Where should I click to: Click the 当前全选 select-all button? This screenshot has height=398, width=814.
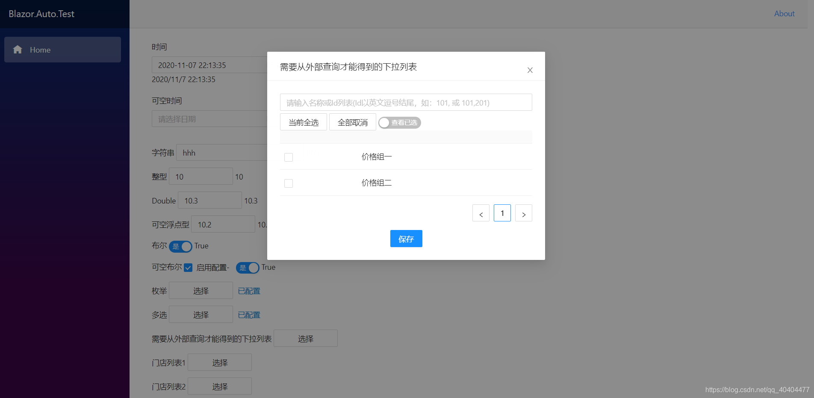point(303,122)
